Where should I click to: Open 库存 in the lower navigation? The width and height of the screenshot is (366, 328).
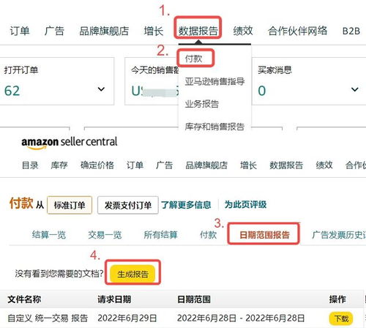click(x=59, y=165)
